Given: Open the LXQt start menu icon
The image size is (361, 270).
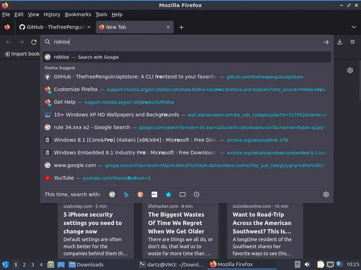Looking at the screenshot, I should (6, 264).
